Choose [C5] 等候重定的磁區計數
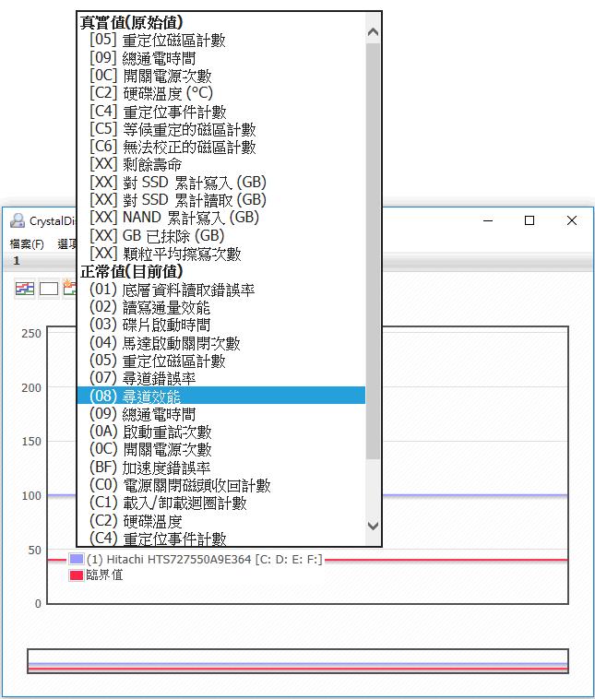 coord(221,129)
